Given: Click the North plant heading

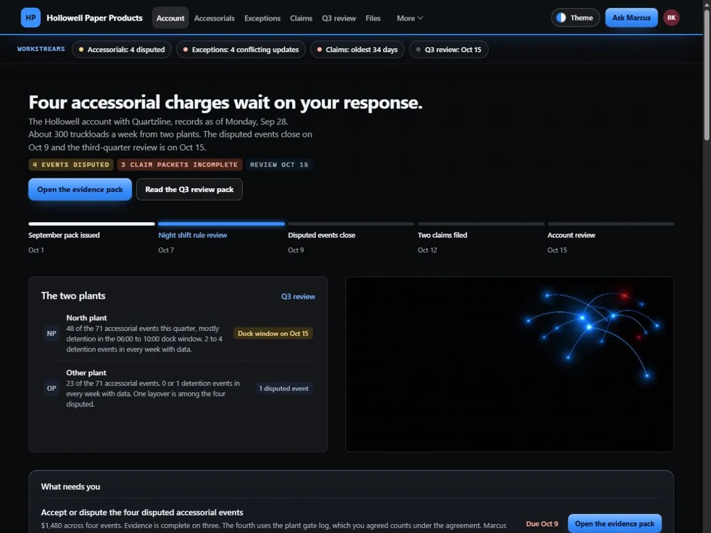Looking at the screenshot, I should tap(87, 318).
